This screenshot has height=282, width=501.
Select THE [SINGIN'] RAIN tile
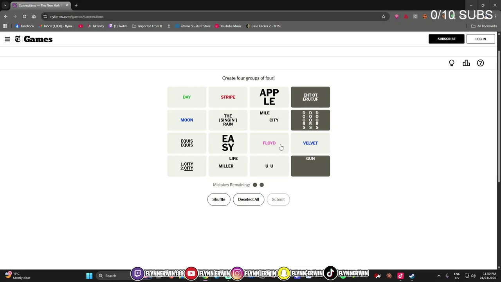click(x=228, y=120)
